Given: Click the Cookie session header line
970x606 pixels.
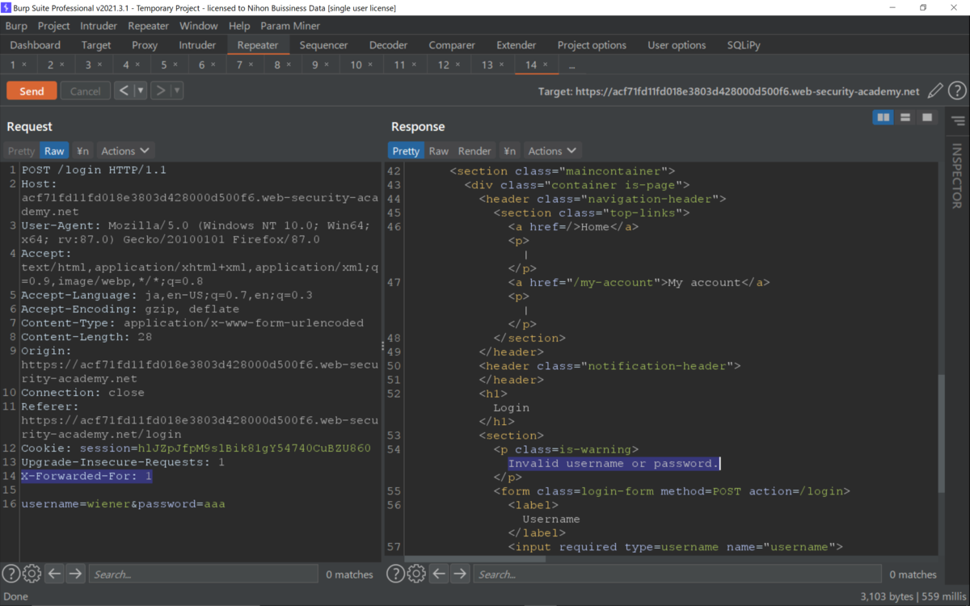Looking at the screenshot, I should (x=196, y=448).
